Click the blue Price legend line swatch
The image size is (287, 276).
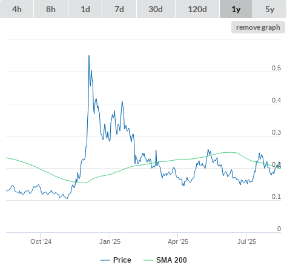pyautogui.click(x=105, y=260)
